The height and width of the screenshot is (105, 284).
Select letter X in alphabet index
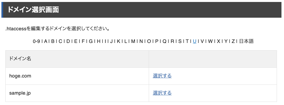click(218, 41)
